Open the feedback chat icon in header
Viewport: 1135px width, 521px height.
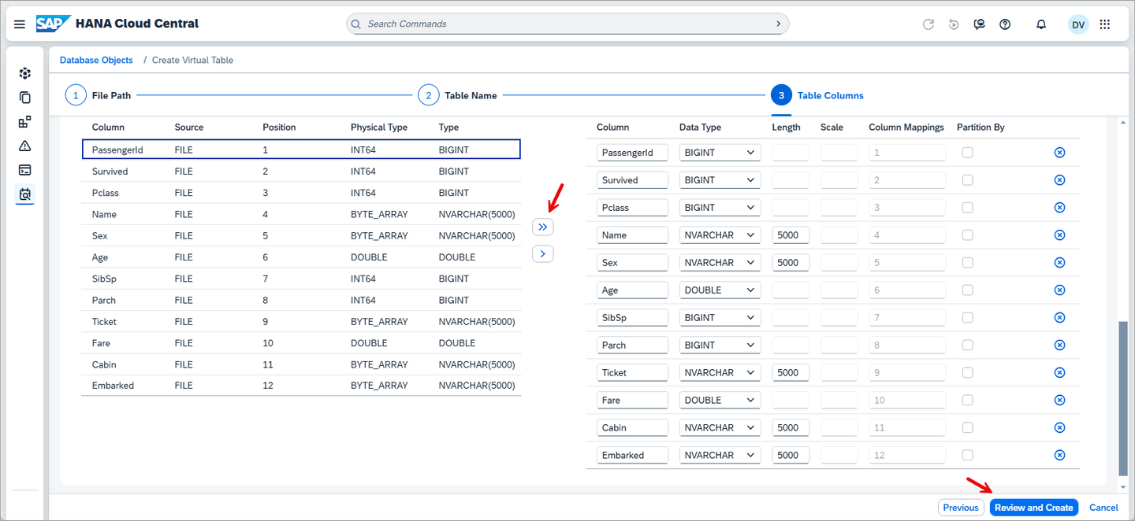(979, 24)
